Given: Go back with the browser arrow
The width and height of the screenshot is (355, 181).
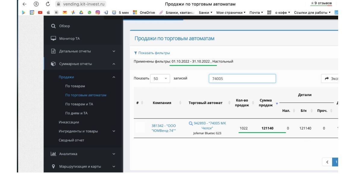Looking at the screenshot, I should pyautogui.click(x=24, y=4).
